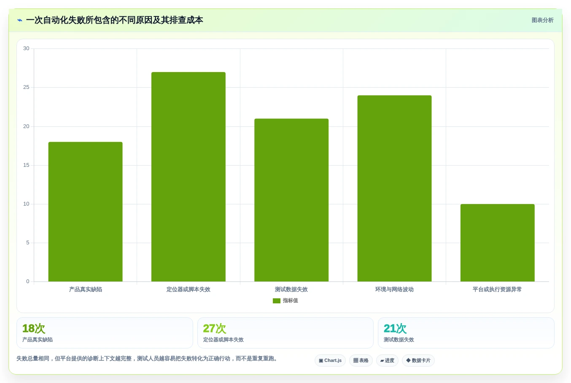Screen dimensions: 571x383
Task: Click the 数据卡片 tag chip
Action: (418, 361)
